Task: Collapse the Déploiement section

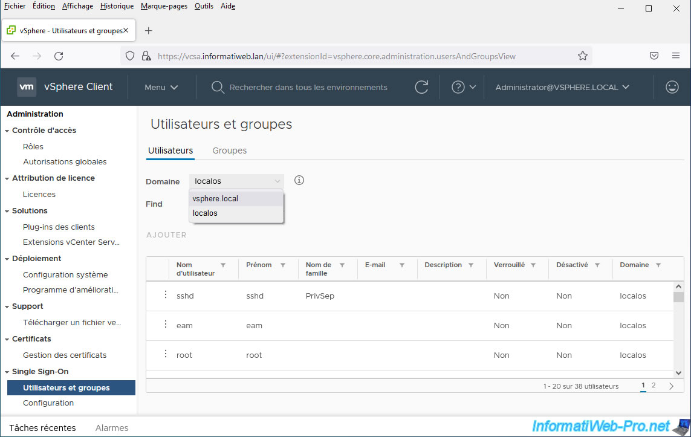Action: (7, 259)
